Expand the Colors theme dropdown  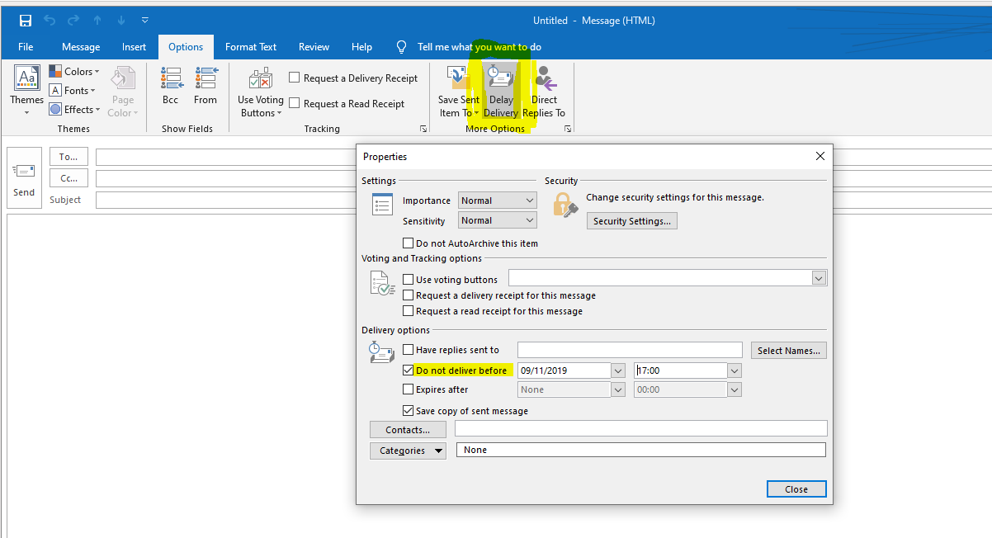point(74,72)
